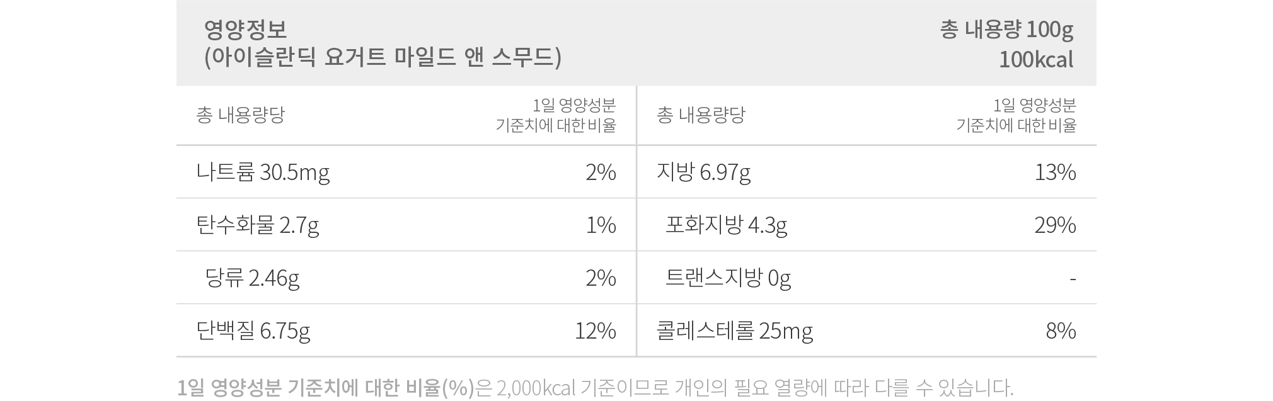Select the 탄수화물 2.7g row
1273x401 pixels.
pos(406,225)
